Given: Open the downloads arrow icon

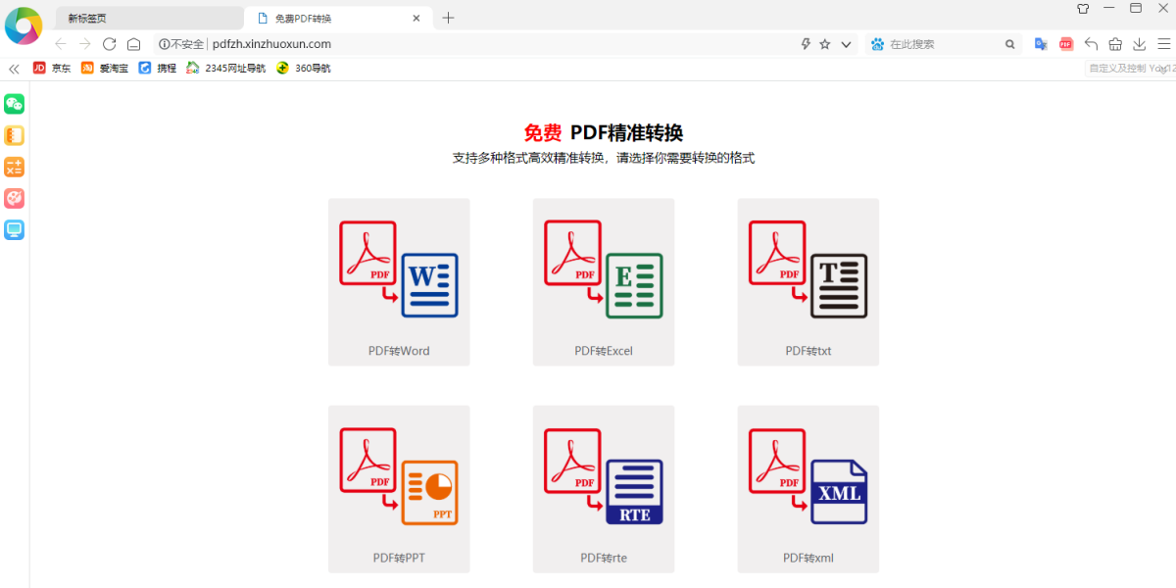Looking at the screenshot, I should click(x=1140, y=44).
